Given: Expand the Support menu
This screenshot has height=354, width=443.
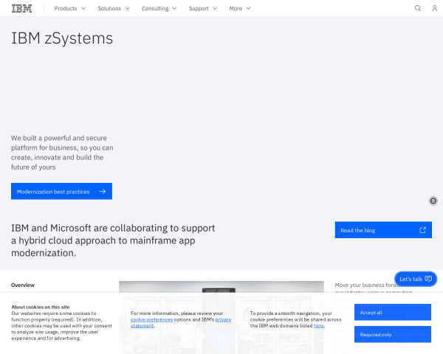Looking at the screenshot, I should click(203, 8).
